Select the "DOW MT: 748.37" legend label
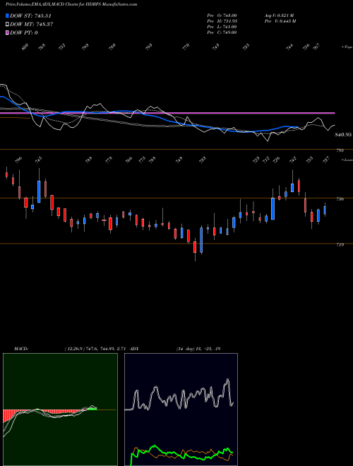 tap(32, 24)
